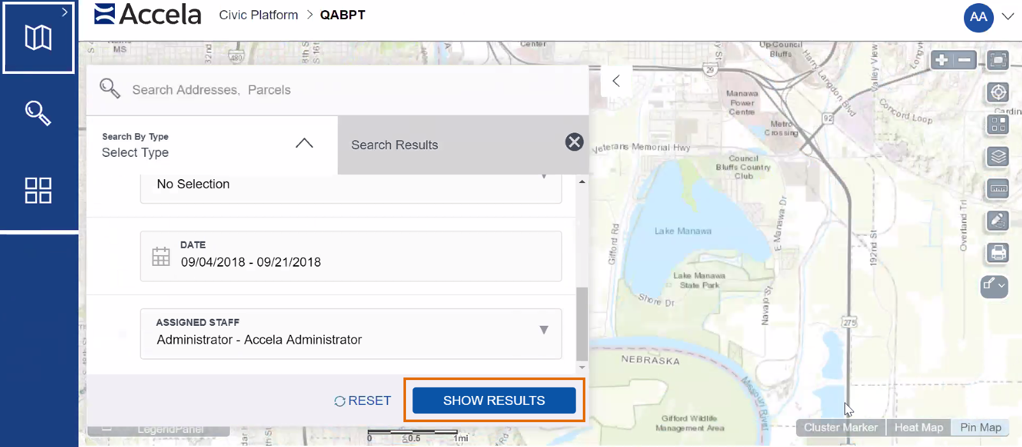Click the locate target icon on the map

coord(998,92)
